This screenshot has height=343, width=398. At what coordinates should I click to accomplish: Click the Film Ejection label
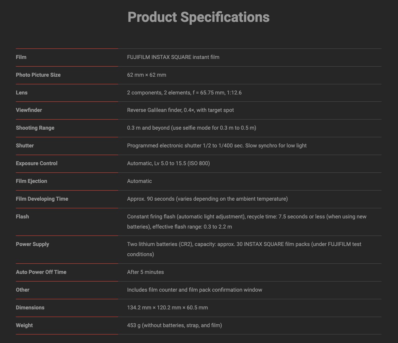pyautogui.click(x=31, y=181)
